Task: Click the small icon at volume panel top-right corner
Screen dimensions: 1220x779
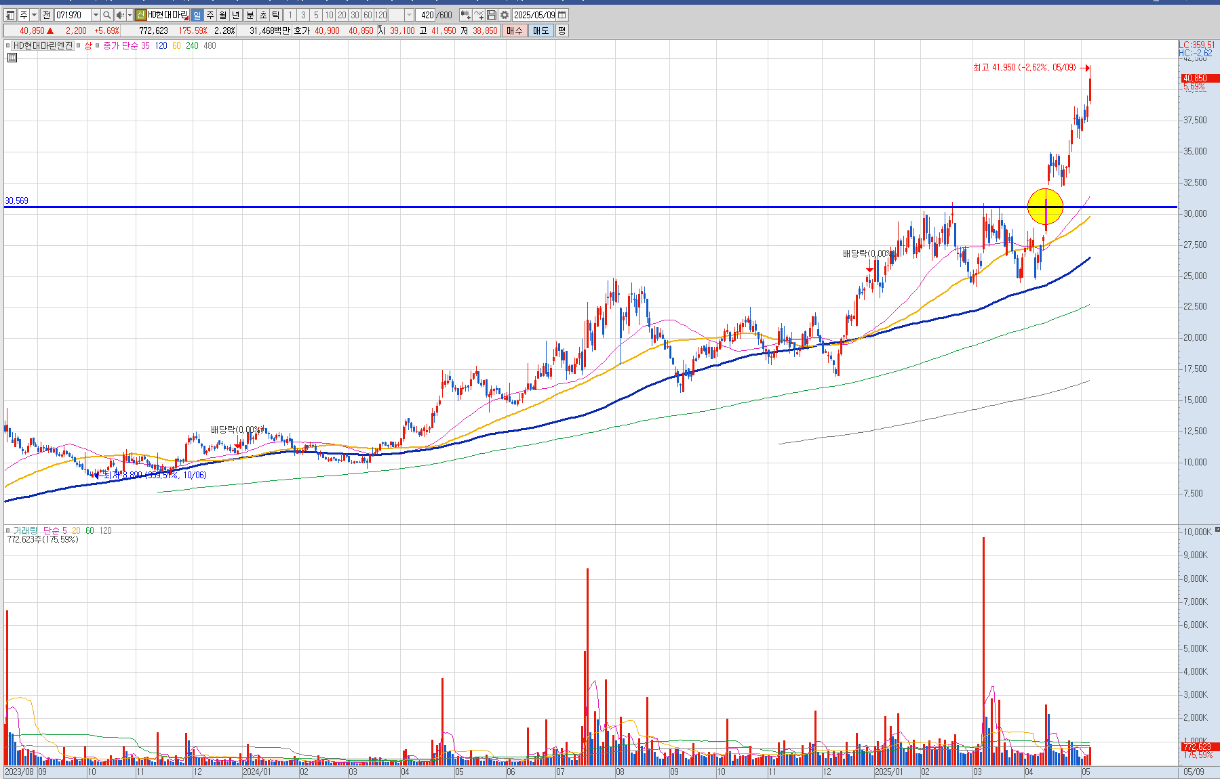Action: [1217, 528]
